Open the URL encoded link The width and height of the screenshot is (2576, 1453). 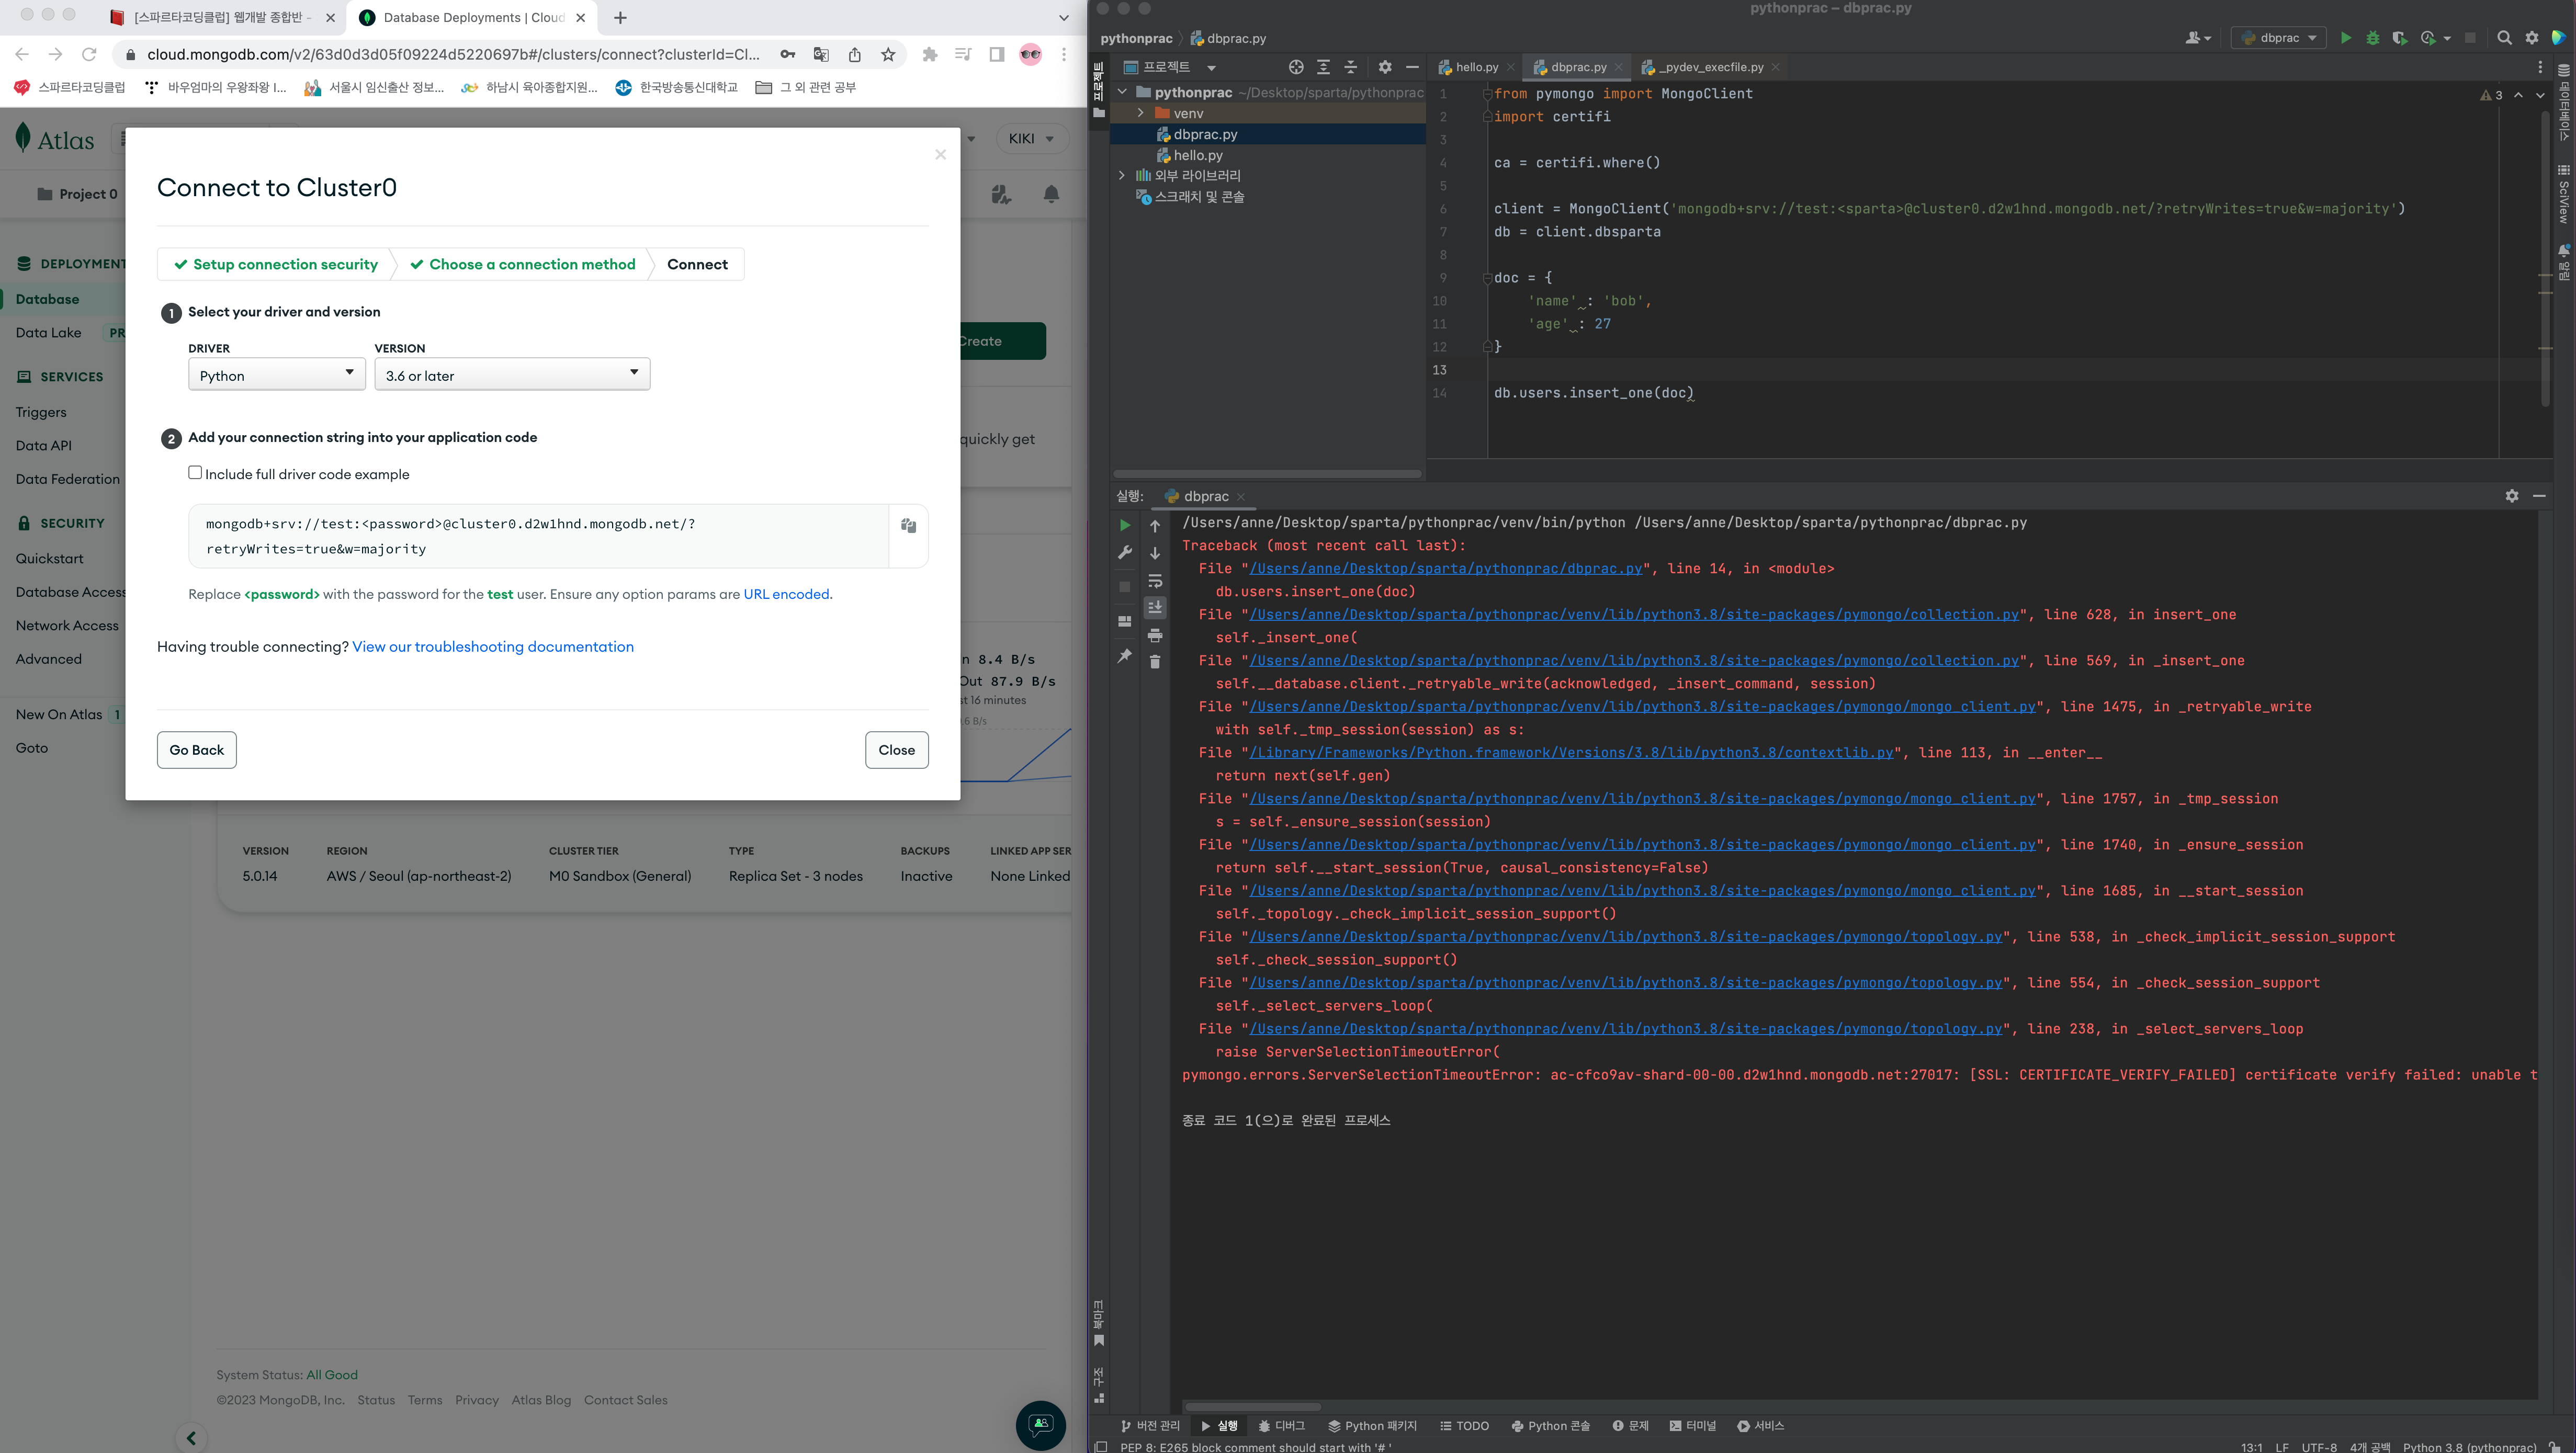pos(786,594)
